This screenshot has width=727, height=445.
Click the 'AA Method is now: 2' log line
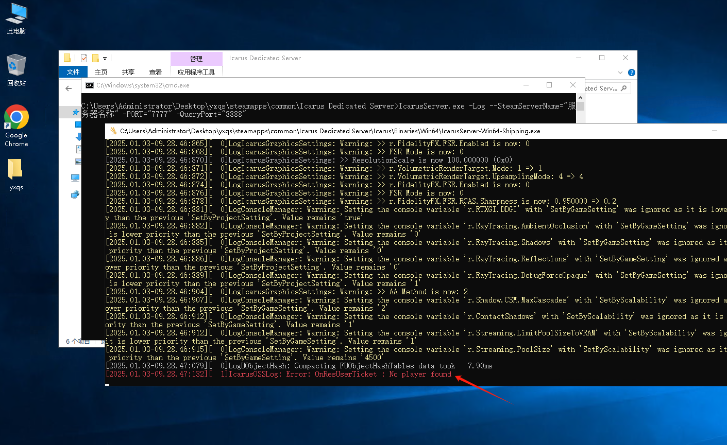click(287, 292)
